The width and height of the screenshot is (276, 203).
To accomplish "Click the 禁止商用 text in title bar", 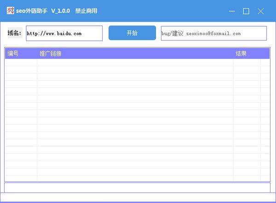I will [x=86, y=11].
